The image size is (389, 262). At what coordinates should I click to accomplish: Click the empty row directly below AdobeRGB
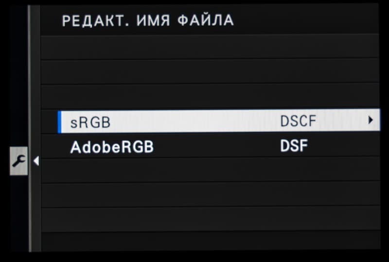pos(209,170)
